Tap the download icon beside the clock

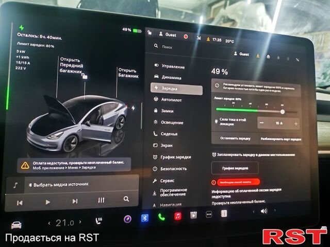click(208, 39)
